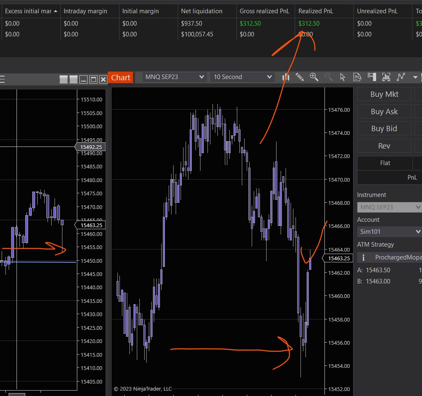This screenshot has height=396, width=422.
Task: Click the Flat position button
Action: tap(385, 163)
